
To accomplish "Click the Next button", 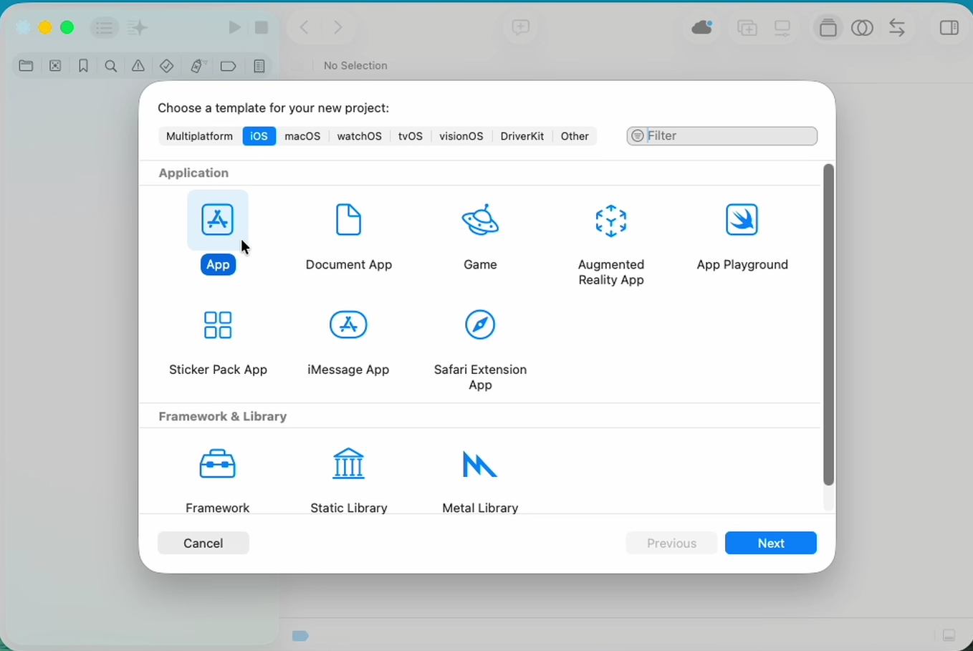I will click(771, 543).
